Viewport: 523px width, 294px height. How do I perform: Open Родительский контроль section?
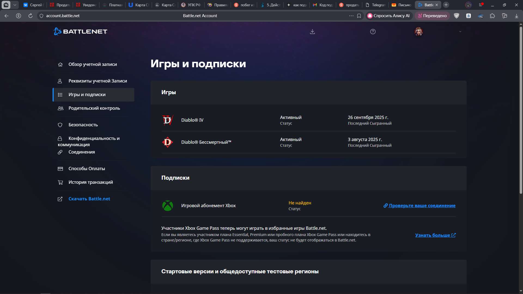coord(94,108)
